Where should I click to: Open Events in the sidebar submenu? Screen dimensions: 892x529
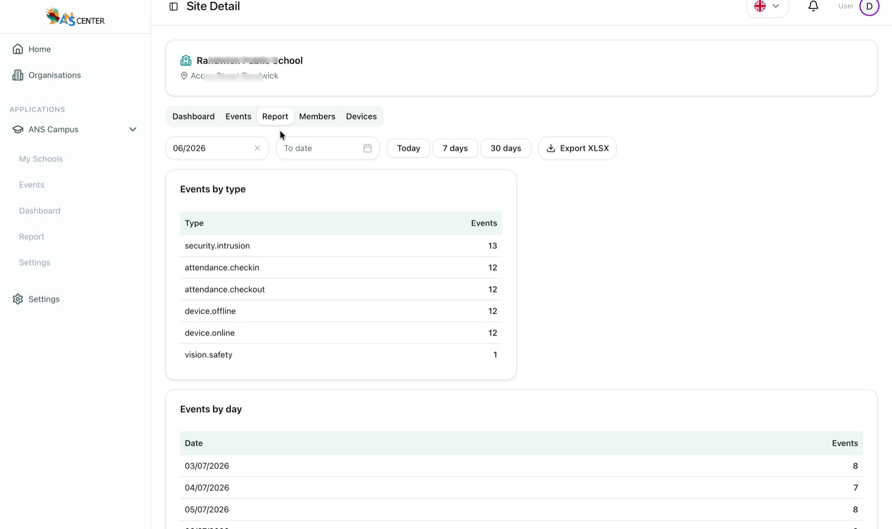click(x=32, y=185)
